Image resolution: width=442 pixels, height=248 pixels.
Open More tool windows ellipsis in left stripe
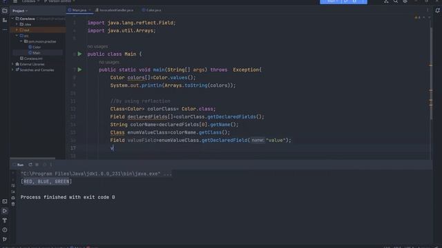(x=5, y=30)
